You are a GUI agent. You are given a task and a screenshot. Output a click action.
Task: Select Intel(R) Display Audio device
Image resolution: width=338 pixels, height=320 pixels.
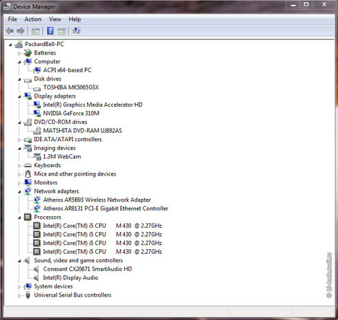pos(70,277)
